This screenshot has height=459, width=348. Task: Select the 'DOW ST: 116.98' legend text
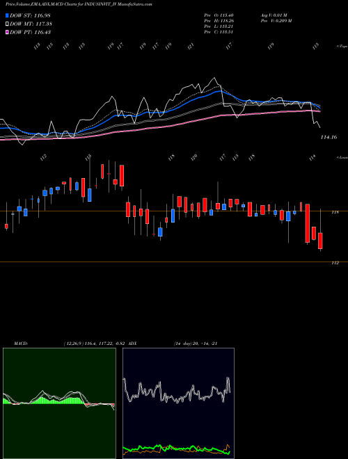point(30,15)
